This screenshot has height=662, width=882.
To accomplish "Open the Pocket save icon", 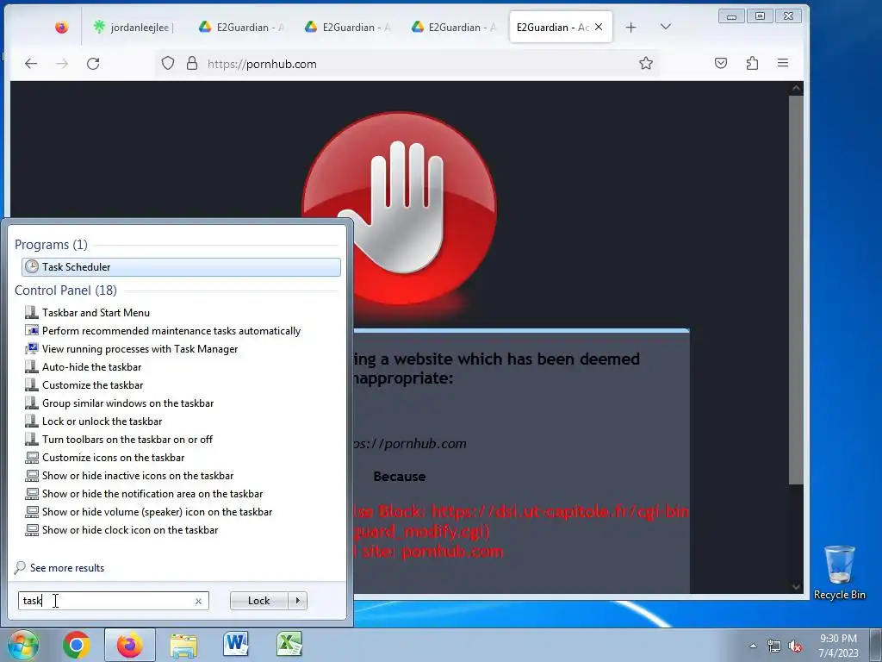I will 721,63.
